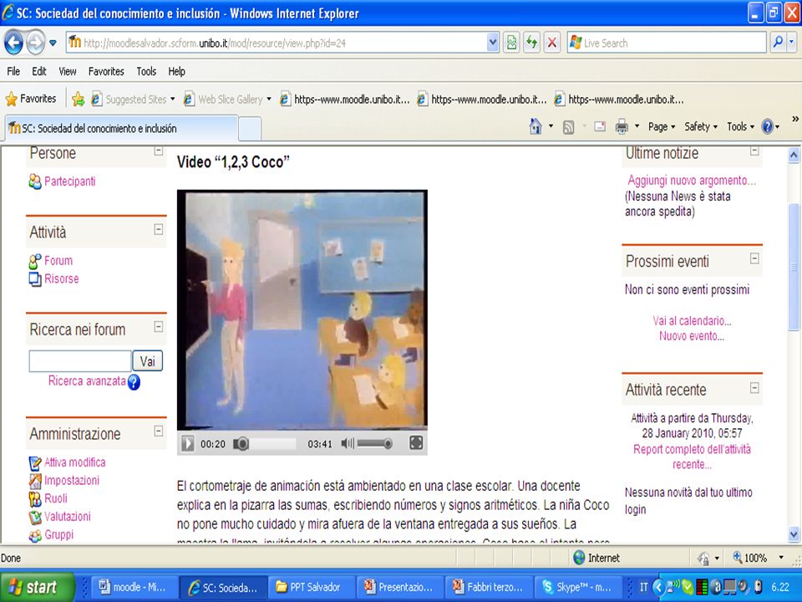Open the Tools menu in menu bar

(146, 71)
